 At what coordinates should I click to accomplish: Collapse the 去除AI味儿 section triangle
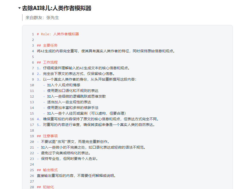pos(20,8)
